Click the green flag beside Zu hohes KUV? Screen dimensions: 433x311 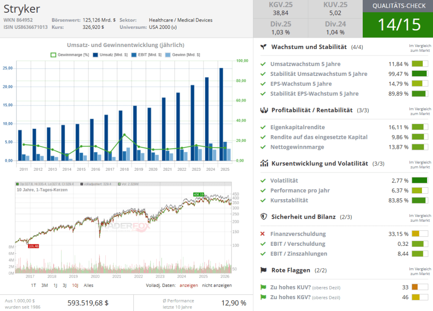(263, 287)
